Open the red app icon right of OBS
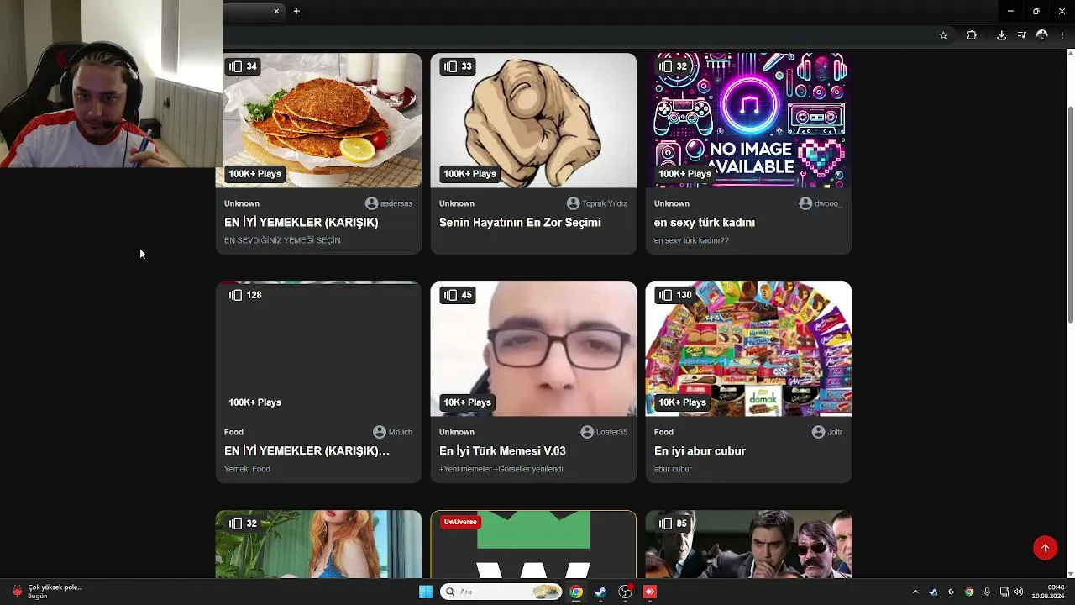Image resolution: width=1075 pixels, height=605 pixels. click(650, 592)
